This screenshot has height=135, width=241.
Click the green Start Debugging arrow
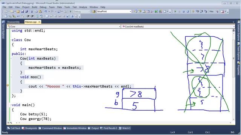[x=70, y=12]
